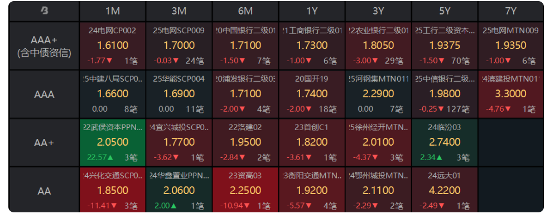This screenshot has height=214, width=550.
Task: Open the 24华鑫置业PPN cell at 2.0600
Action: click(x=179, y=190)
